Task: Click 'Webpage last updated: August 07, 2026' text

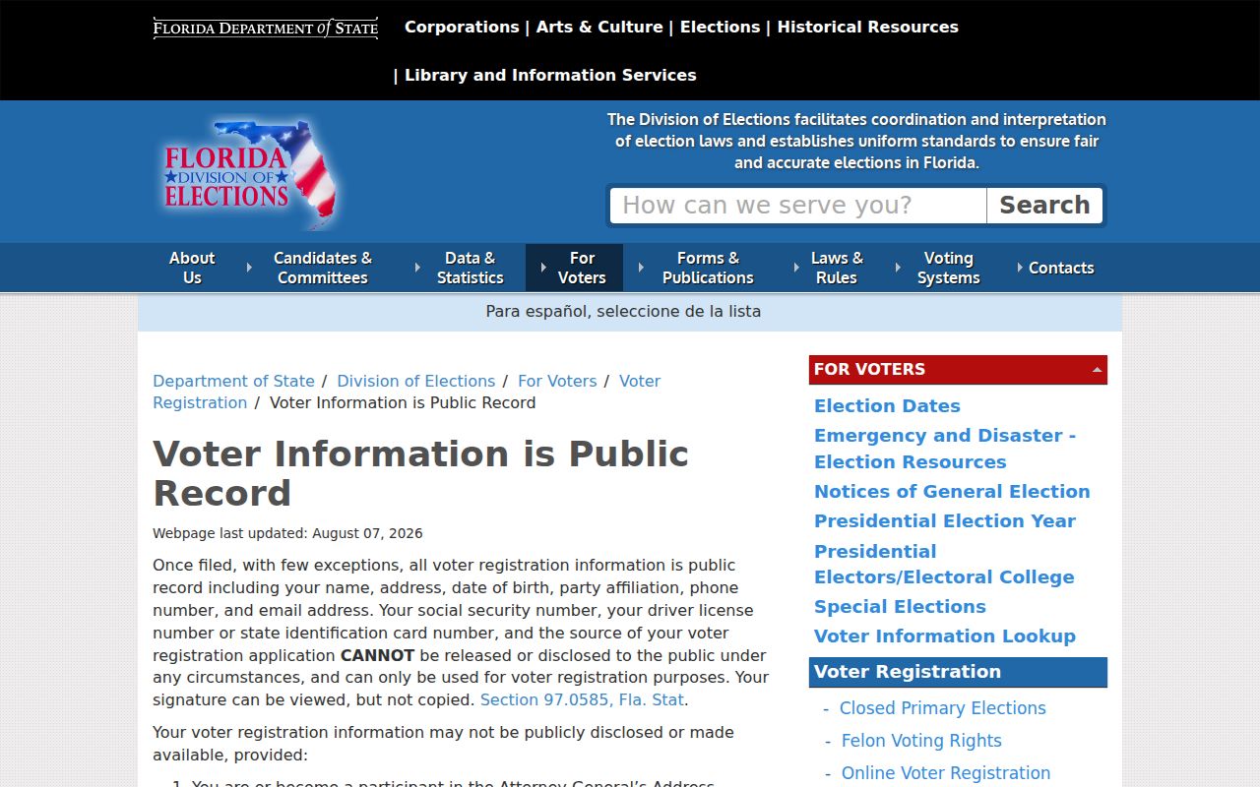Action: (x=287, y=533)
